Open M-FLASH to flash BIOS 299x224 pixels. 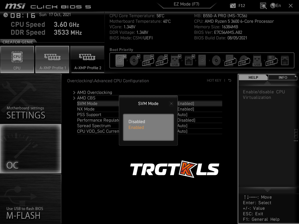click(30, 199)
